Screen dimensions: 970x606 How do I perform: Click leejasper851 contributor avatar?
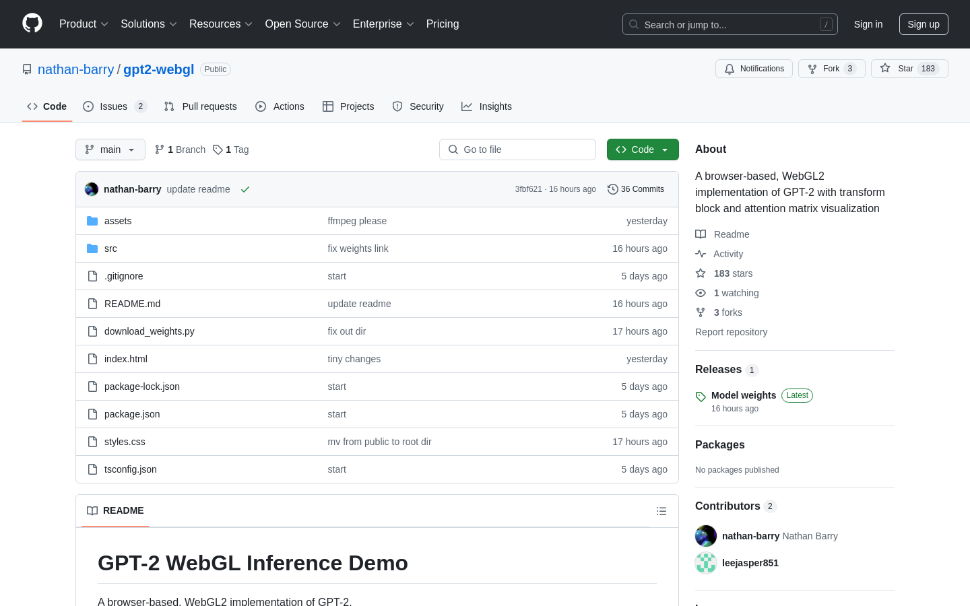point(706,563)
